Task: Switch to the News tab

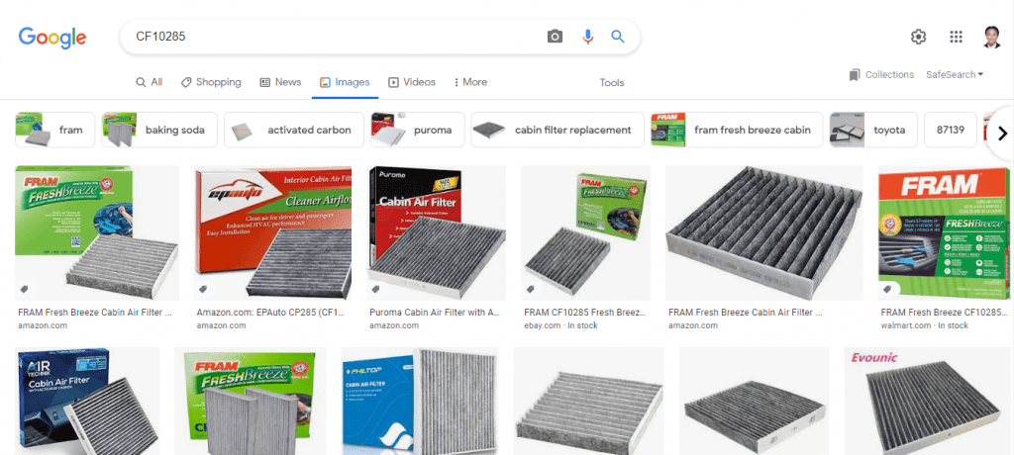Action: 280,82
